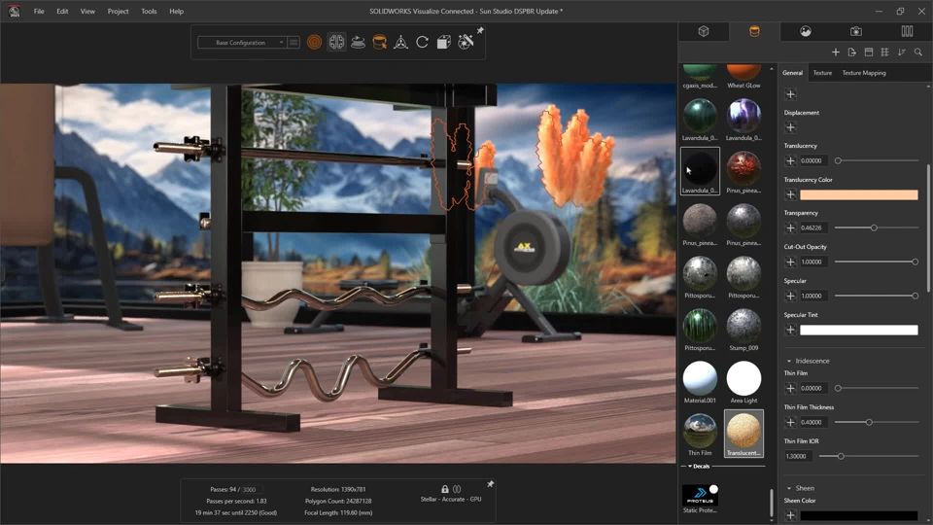Open the Tools menu
This screenshot has height=525, width=933.
click(149, 12)
